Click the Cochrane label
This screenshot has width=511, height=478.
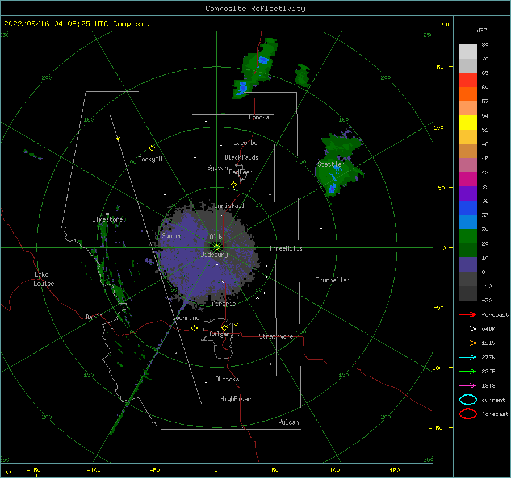pos(186,318)
